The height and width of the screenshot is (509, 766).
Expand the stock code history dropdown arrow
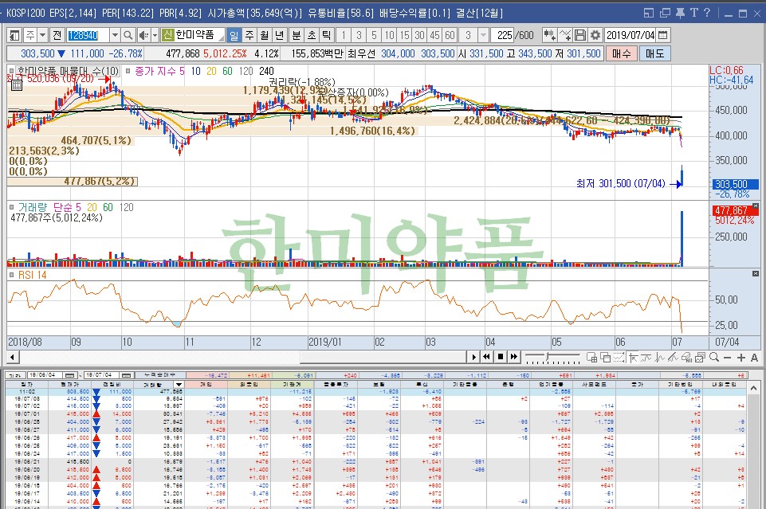[115, 35]
